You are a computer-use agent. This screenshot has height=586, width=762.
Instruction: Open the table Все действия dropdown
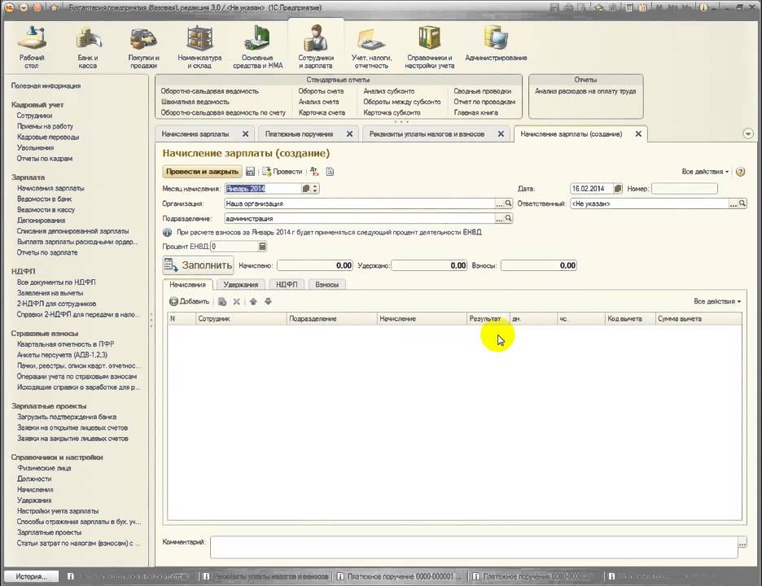[717, 301]
